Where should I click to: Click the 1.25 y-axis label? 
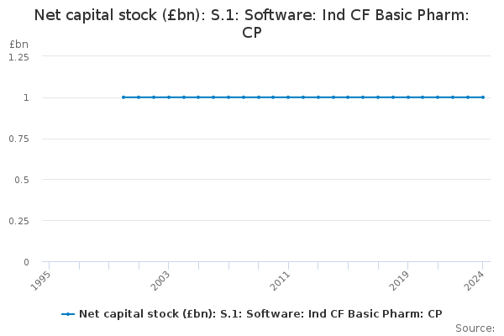[x=18, y=56]
